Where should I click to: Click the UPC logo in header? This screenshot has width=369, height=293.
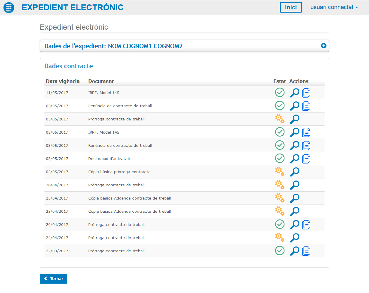[9, 8]
